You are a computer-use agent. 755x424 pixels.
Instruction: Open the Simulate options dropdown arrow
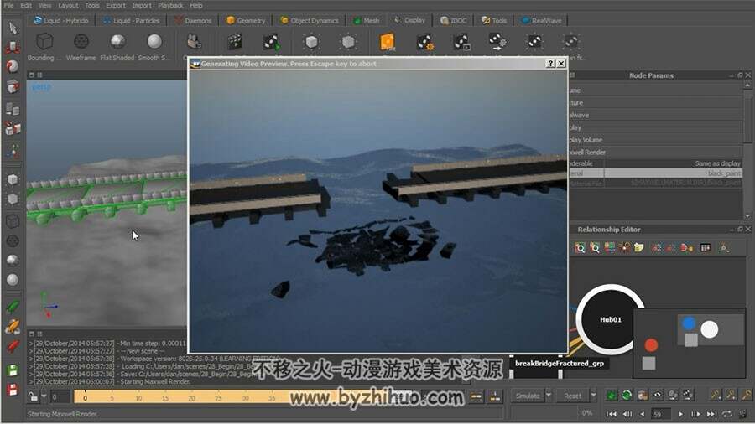(549, 396)
